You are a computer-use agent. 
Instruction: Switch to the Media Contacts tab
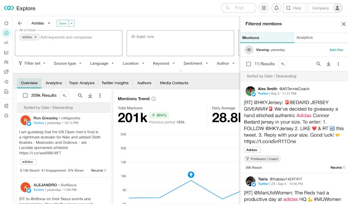(x=174, y=83)
